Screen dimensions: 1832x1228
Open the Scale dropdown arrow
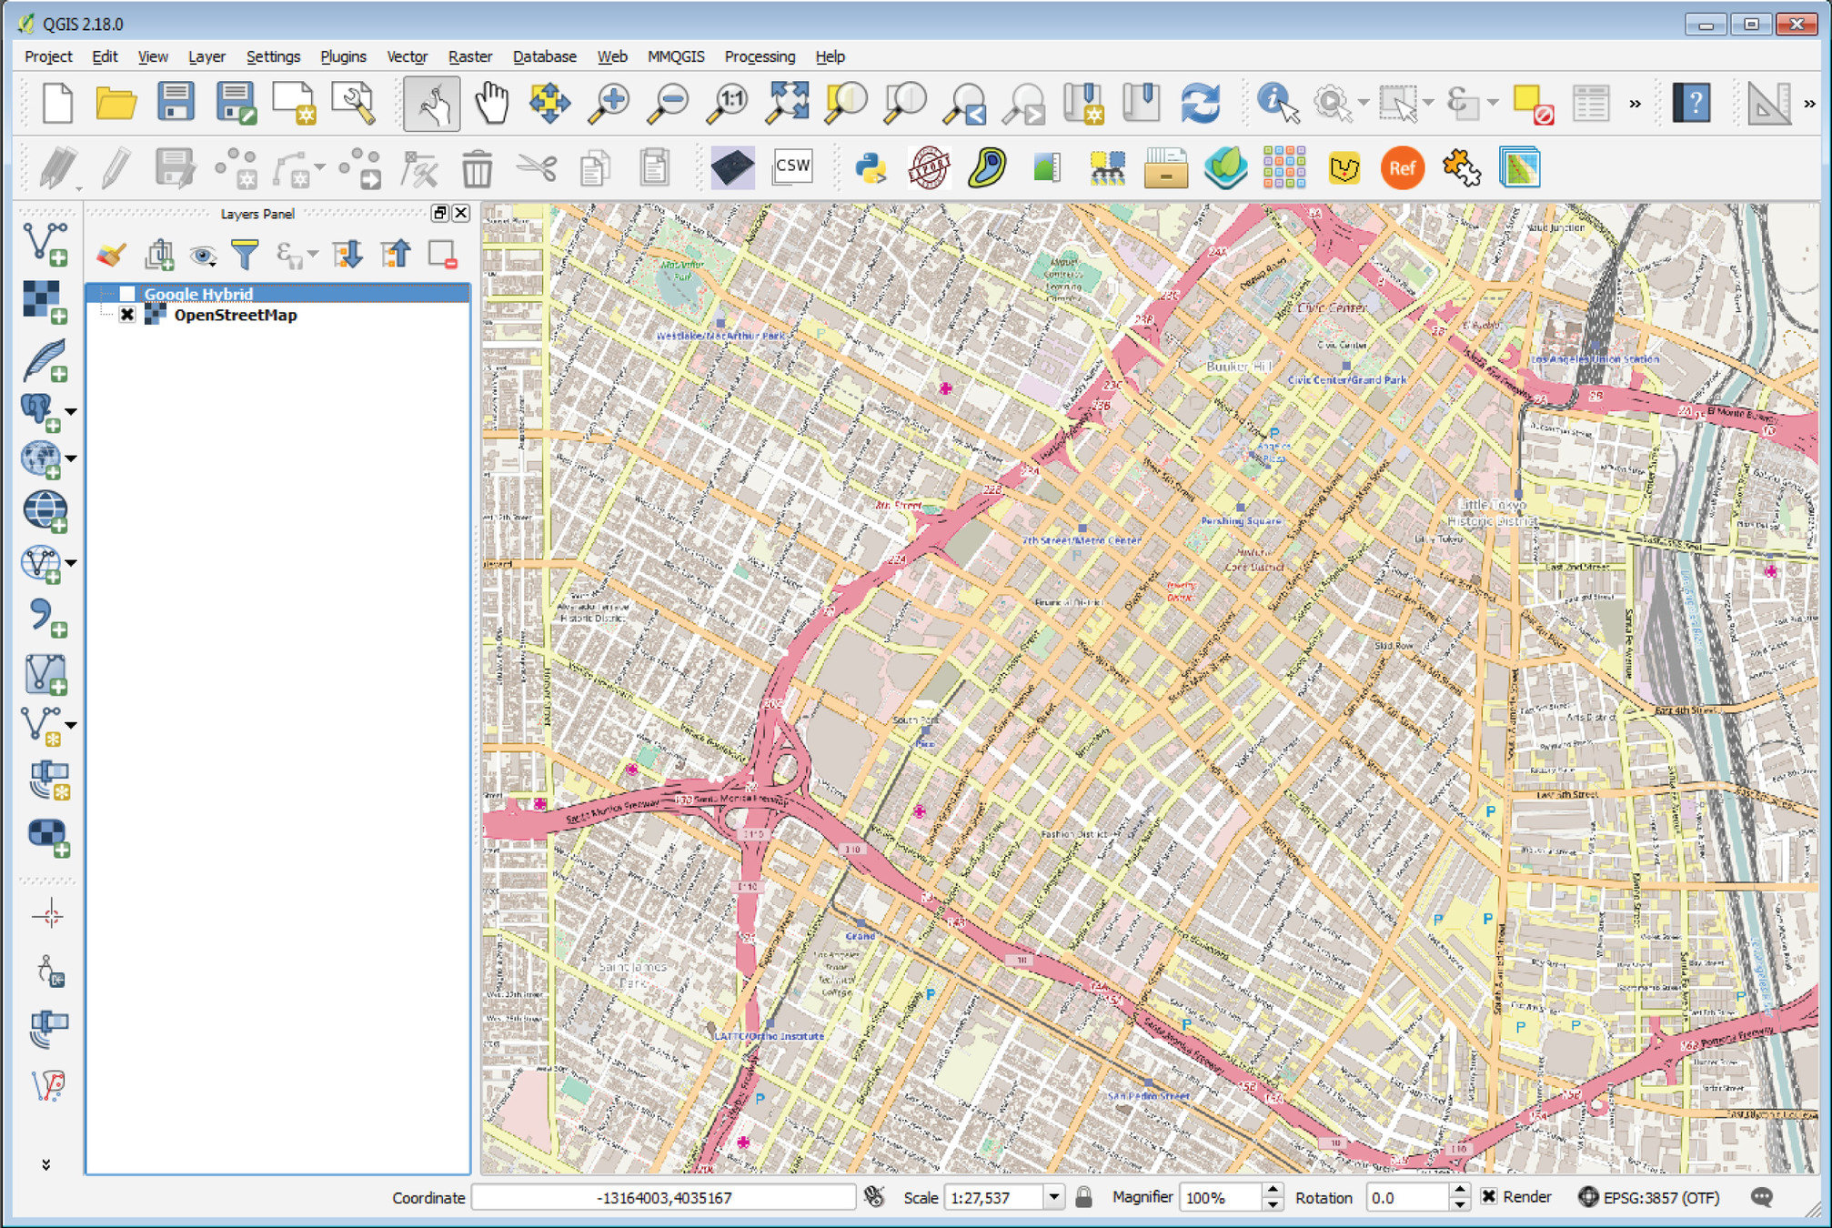(x=1053, y=1197)
